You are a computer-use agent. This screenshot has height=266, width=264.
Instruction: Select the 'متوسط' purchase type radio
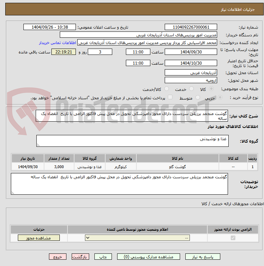198,98
